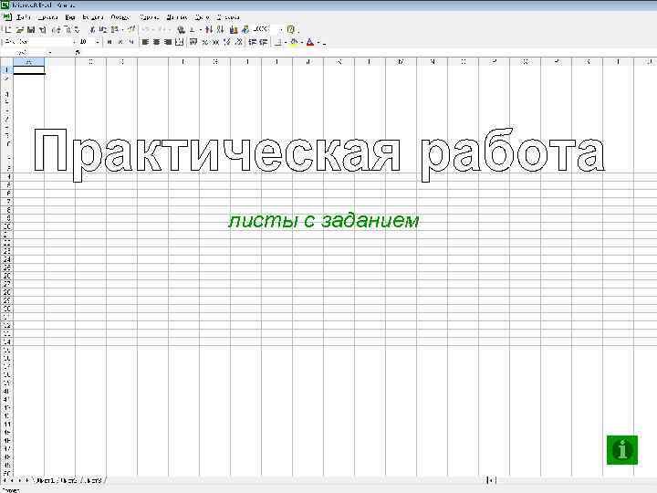Open the font name dropdown
Image resolution: width=657 pixels, height=493 pixels.
74,42
